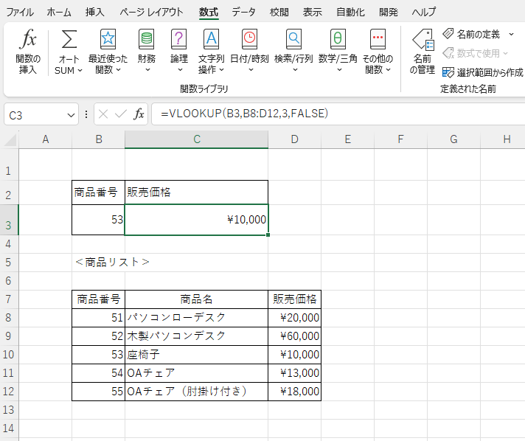Select column B header
The image size is (525, 441).
click(99, 139)
